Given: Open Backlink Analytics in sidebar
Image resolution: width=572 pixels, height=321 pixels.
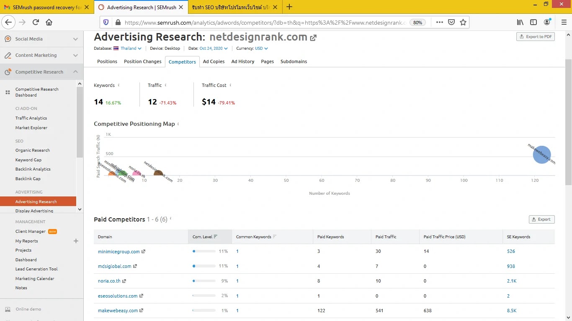Looking at the screenshot, I should (33, 169).
